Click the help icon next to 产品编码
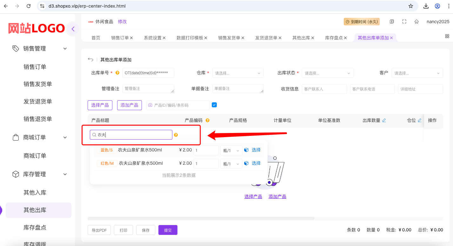The height and width of the screenshot is (246, 453). coord(208,120)
